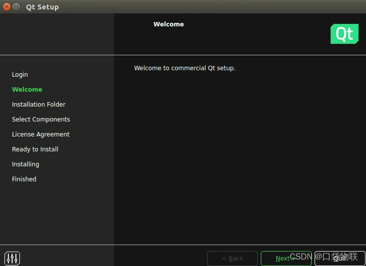Click the bold Welcome page heading
This screenshot has height=266, width=366.
pos(169,24)
